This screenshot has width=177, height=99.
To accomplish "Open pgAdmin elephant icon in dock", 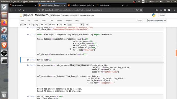I will 4,38.
